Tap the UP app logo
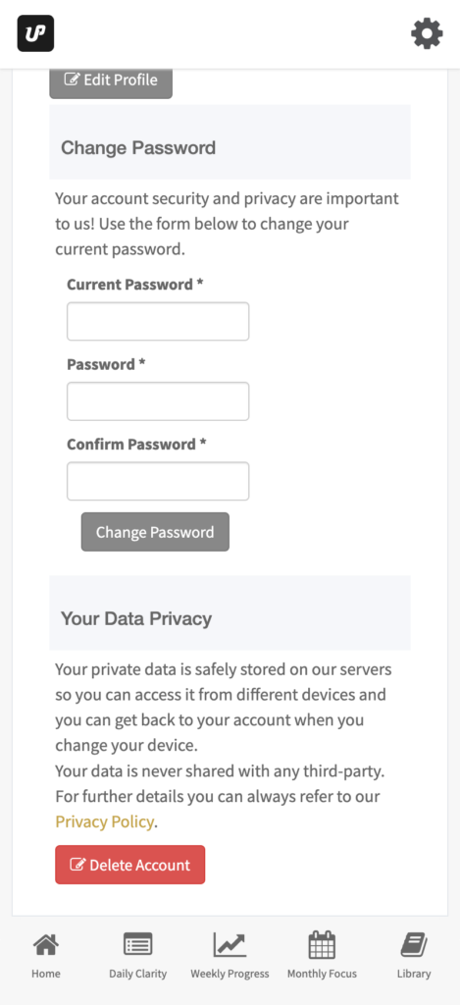 (x=35, y=33)
